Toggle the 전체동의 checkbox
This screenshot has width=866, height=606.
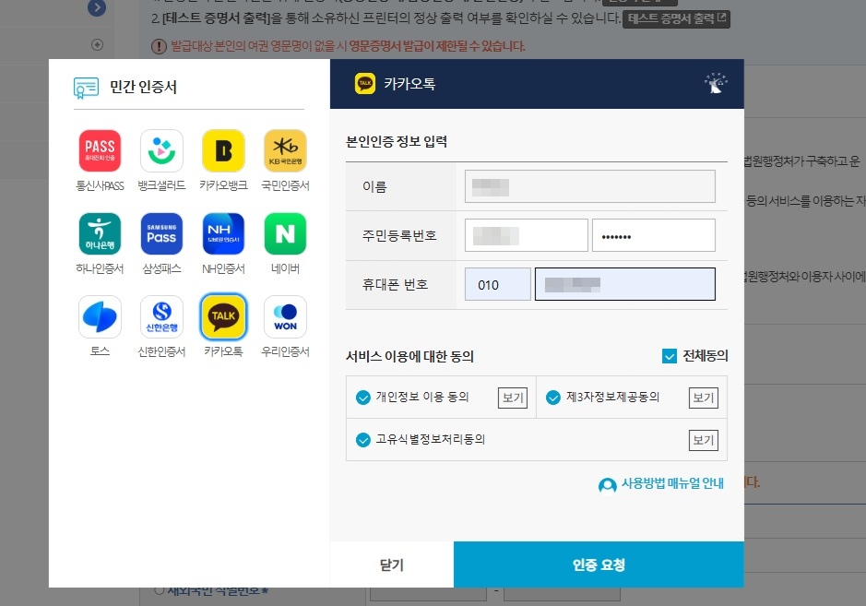pos(670,356)
